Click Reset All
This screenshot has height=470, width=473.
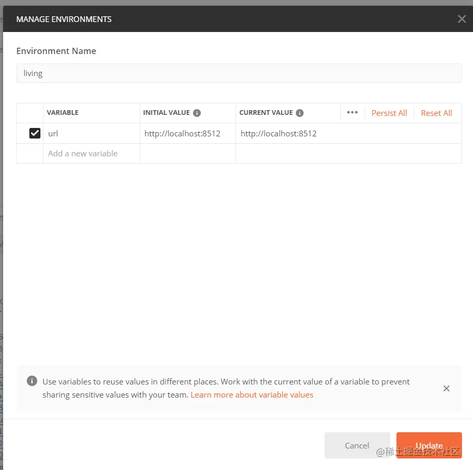coord(436,113)
